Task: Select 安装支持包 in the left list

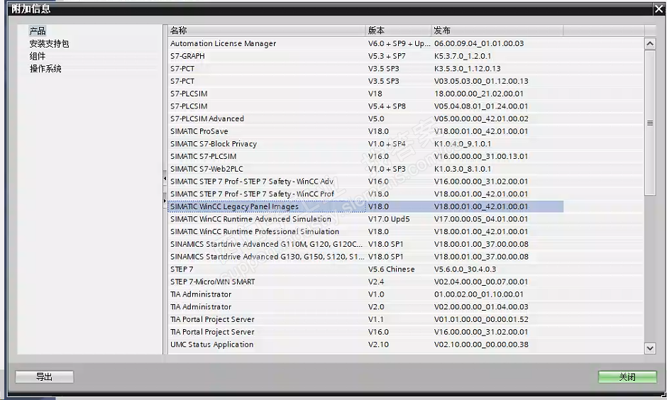Action: point(49,43)
